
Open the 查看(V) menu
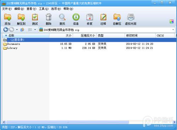click(x=32, y=9)
